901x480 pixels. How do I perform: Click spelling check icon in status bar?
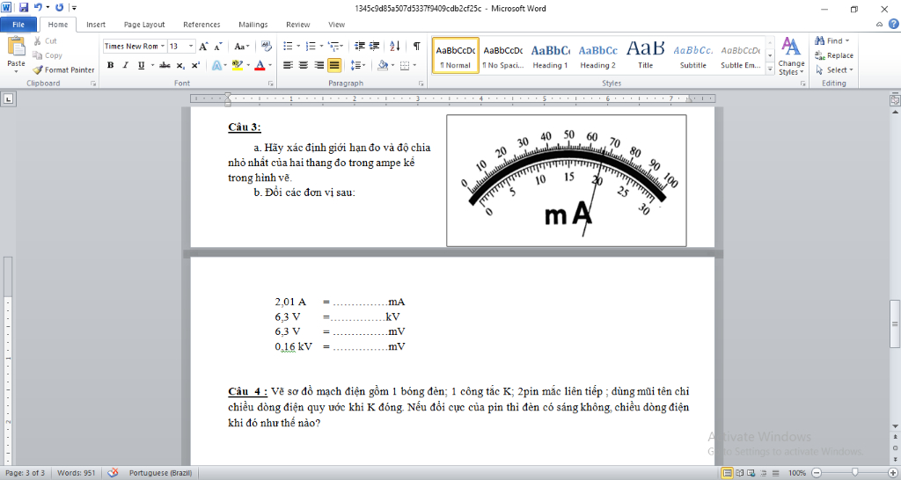pos(114,473)
